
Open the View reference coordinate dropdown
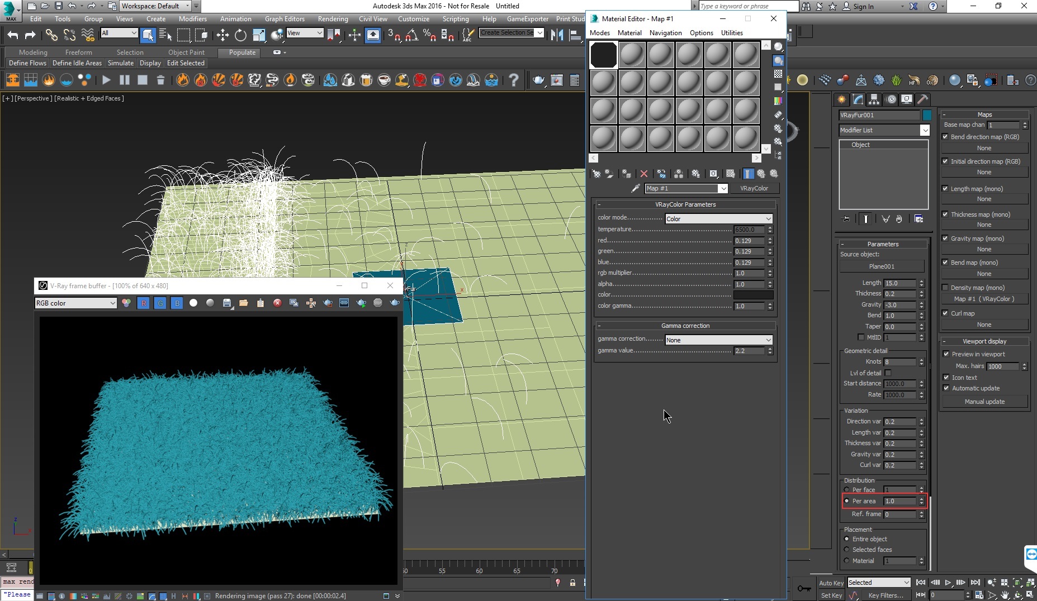point(305,34)
